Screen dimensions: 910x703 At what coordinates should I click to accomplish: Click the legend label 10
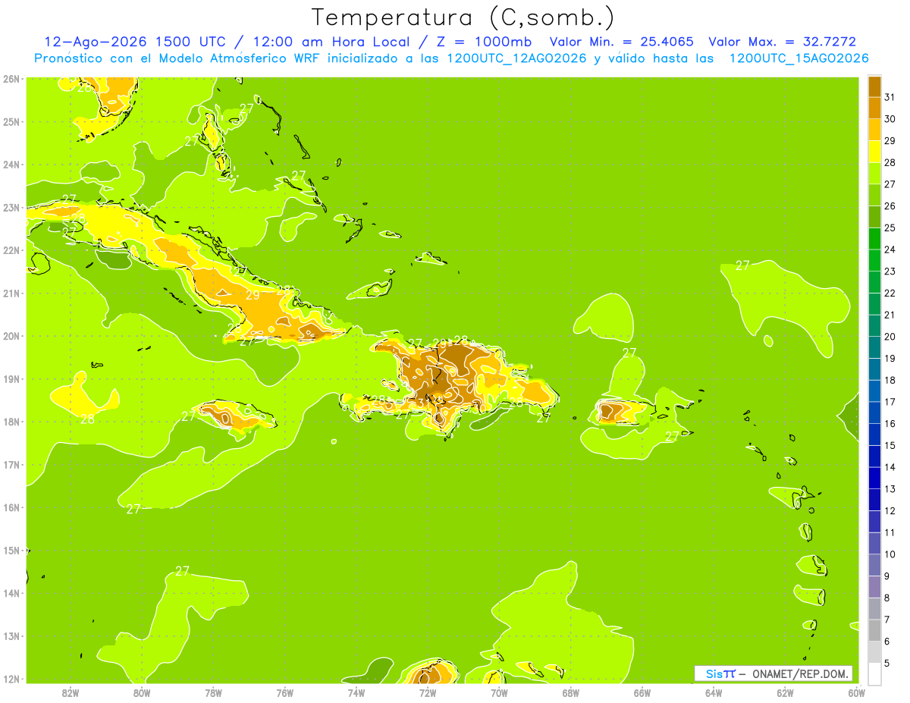coord(890,554)
